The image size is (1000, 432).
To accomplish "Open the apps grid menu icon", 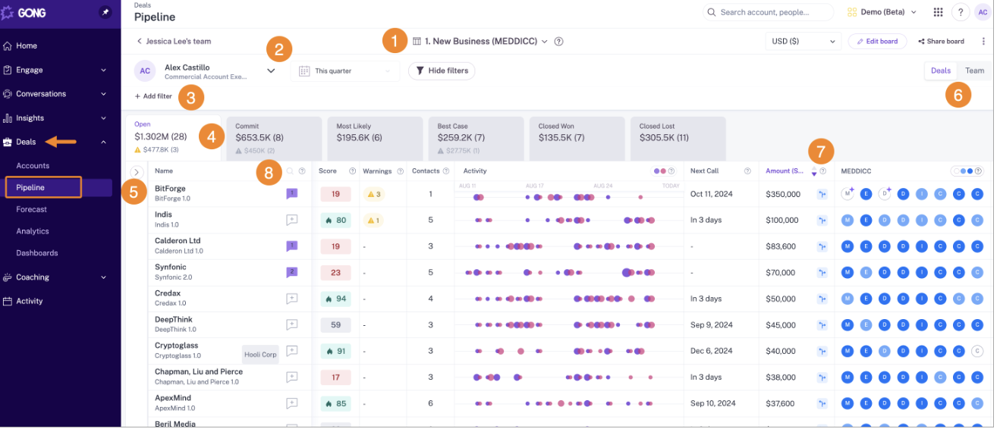I will (x=938, y=12).
